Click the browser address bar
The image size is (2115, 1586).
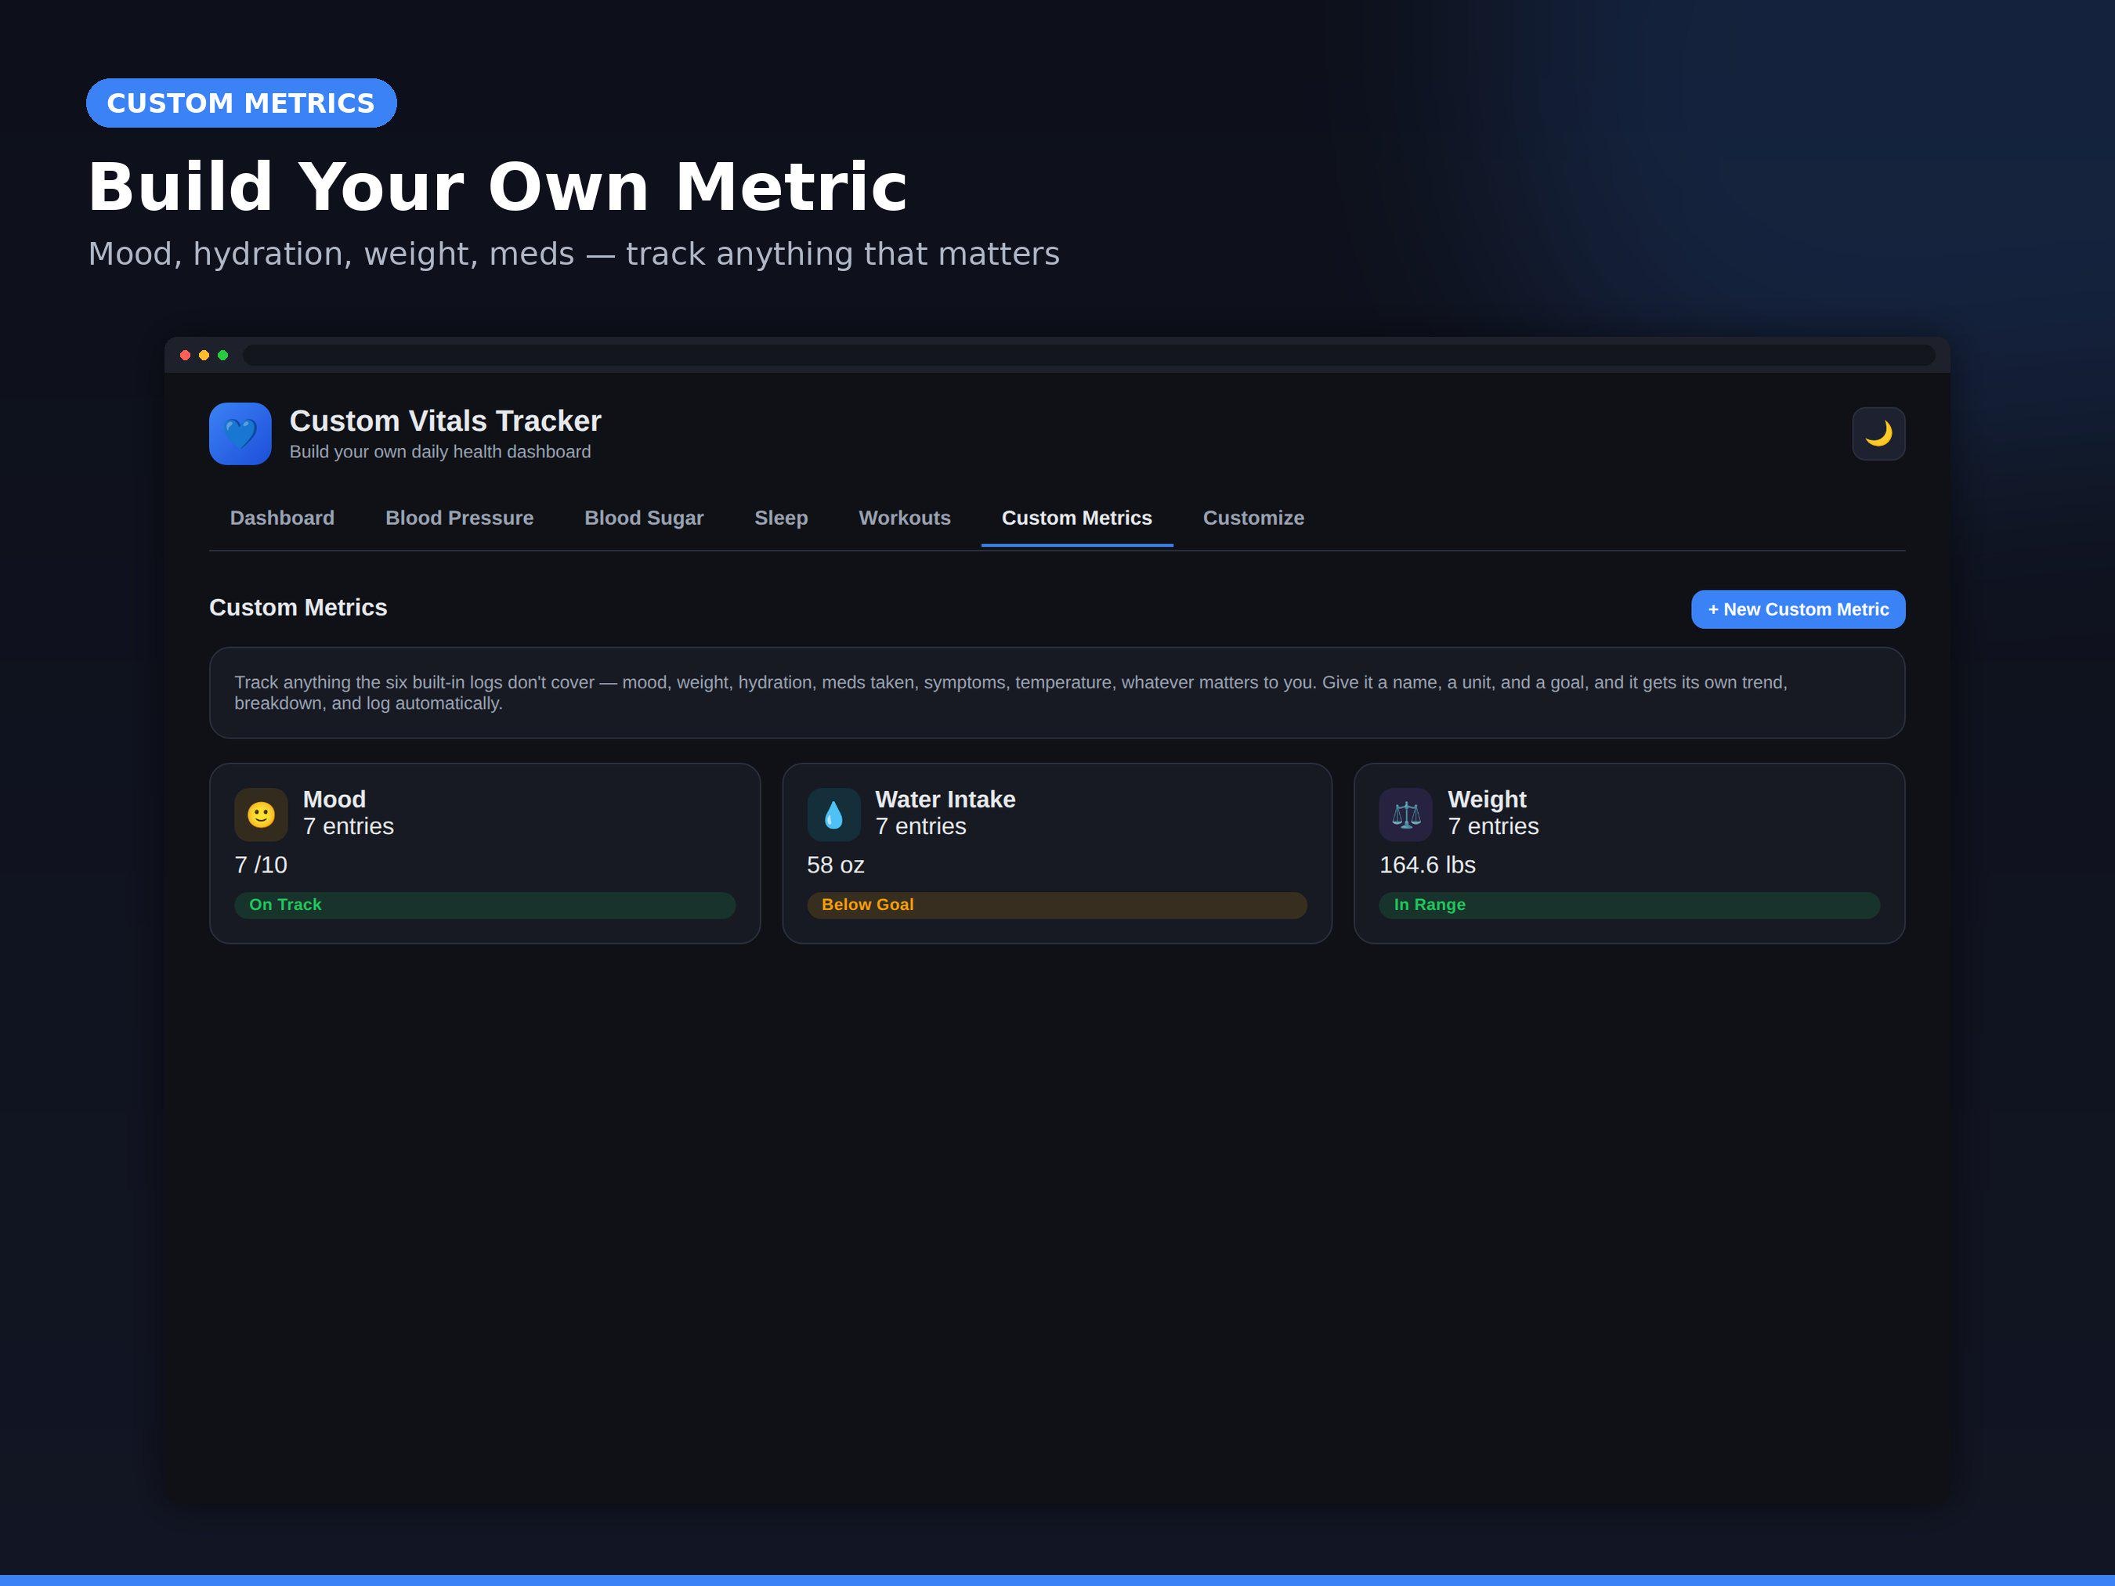(1089, 356)
